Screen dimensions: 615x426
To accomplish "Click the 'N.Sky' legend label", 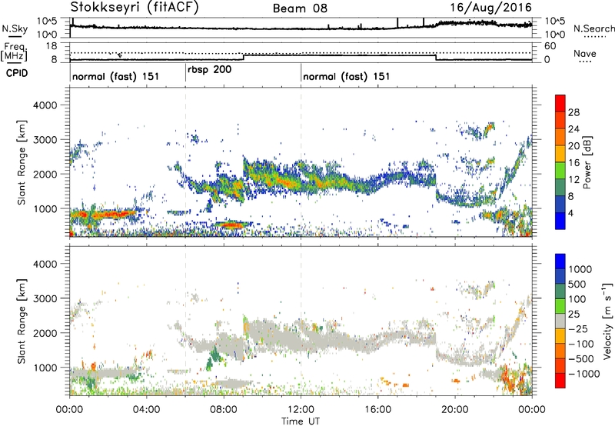I will click(x=15, y=28).
